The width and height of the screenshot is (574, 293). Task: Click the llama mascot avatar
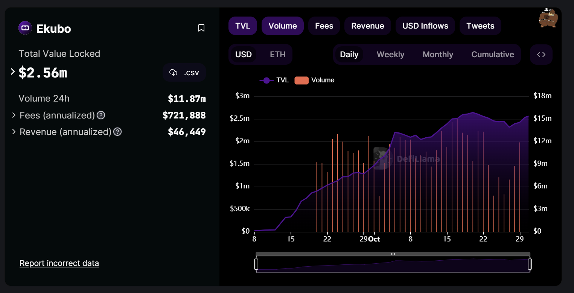tap(548, 18)
